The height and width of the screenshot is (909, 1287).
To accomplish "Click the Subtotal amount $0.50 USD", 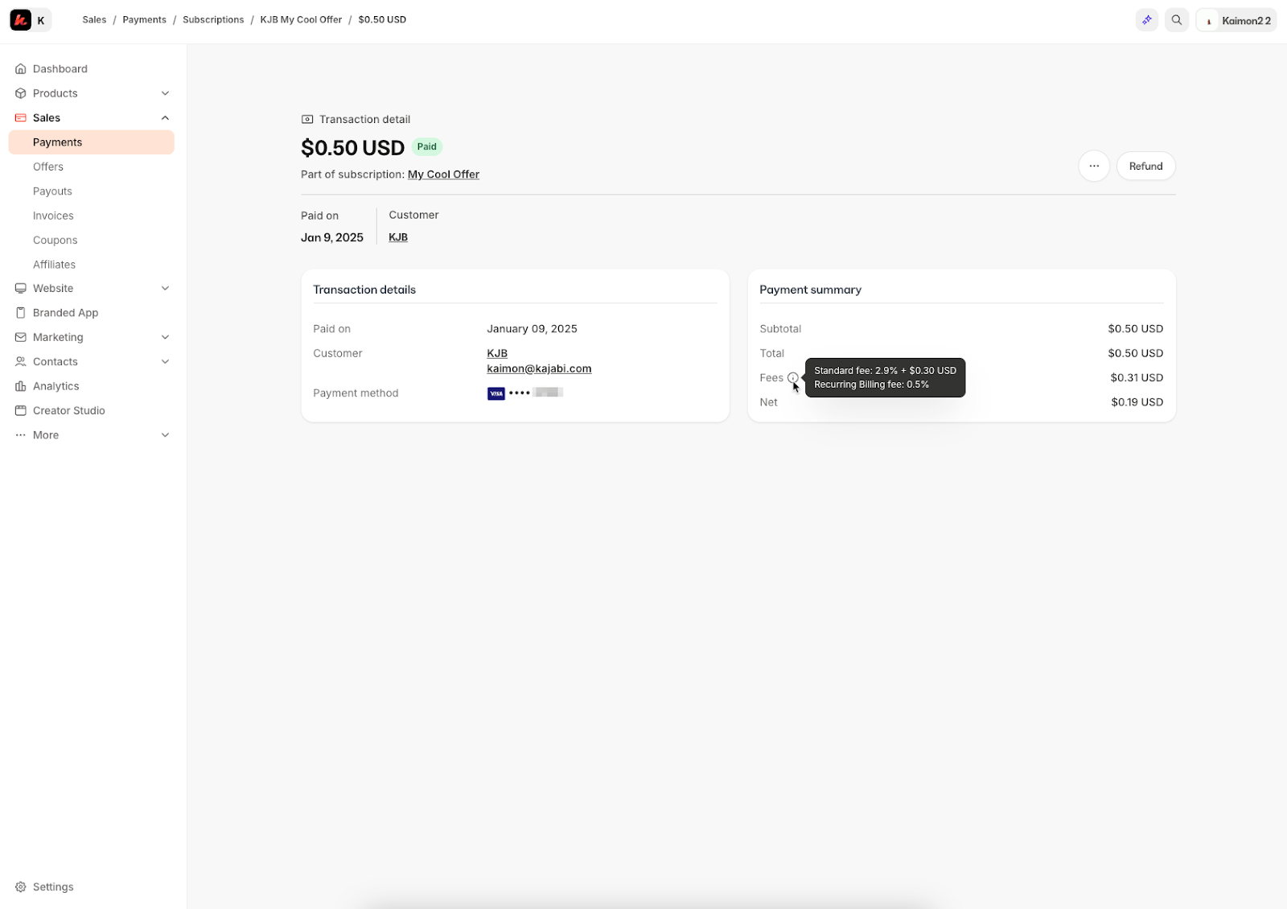I will pyautogui.click(x=1135, y=329).
